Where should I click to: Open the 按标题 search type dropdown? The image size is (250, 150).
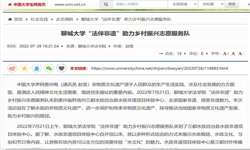[x=212, y=4]
